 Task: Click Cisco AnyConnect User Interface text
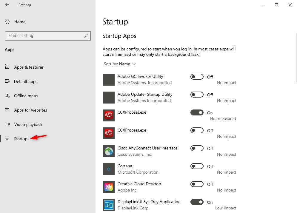point(147,148)
